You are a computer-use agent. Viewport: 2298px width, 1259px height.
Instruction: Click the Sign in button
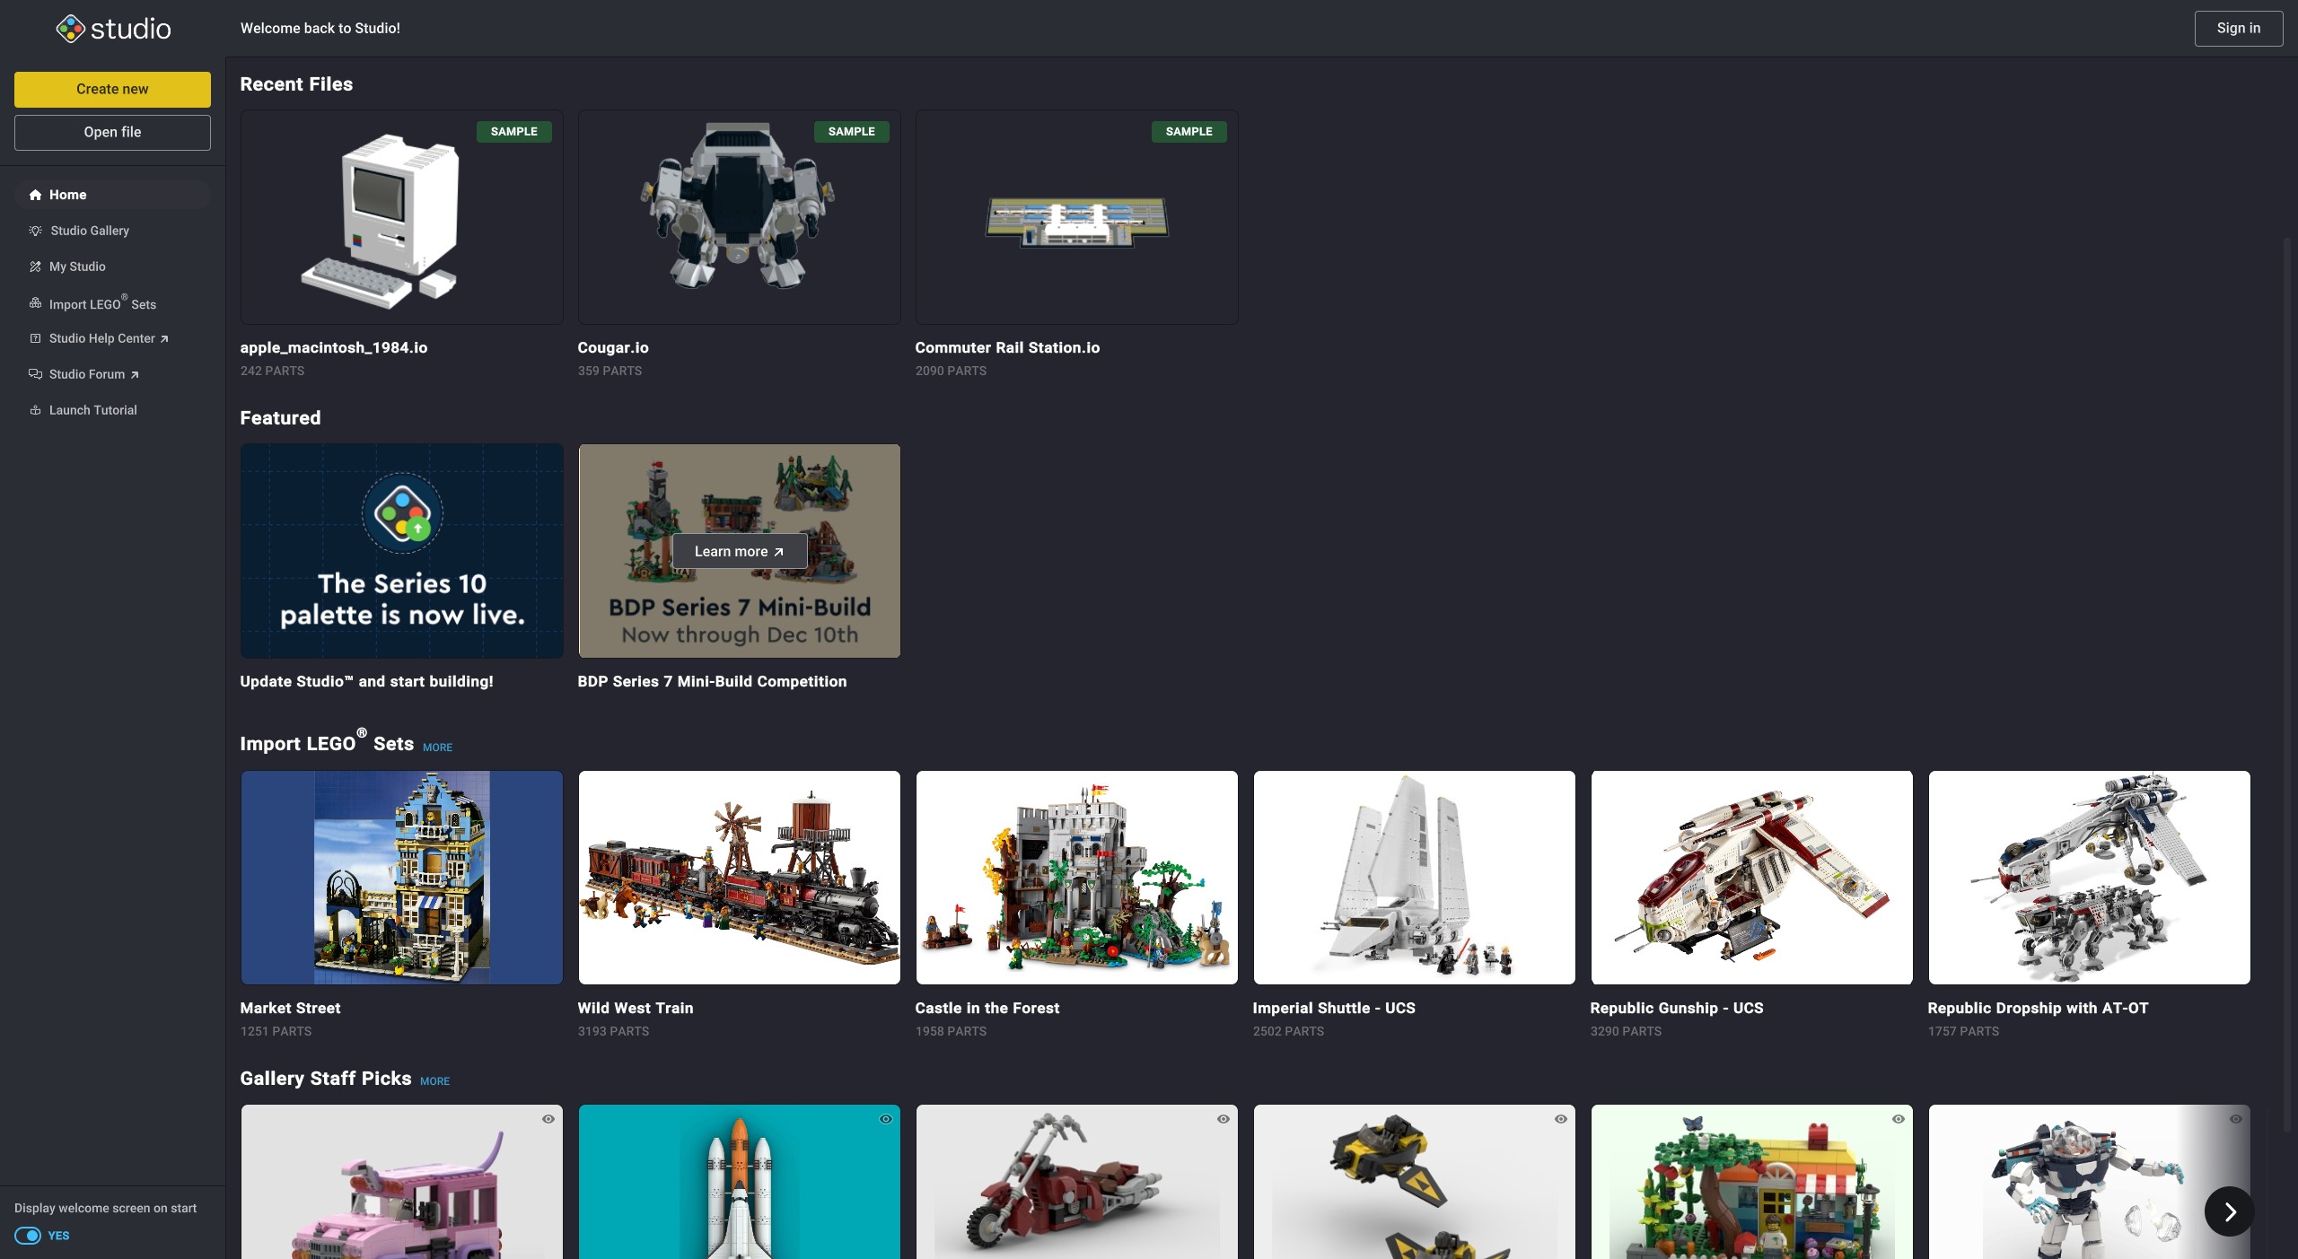point(2238,29)
